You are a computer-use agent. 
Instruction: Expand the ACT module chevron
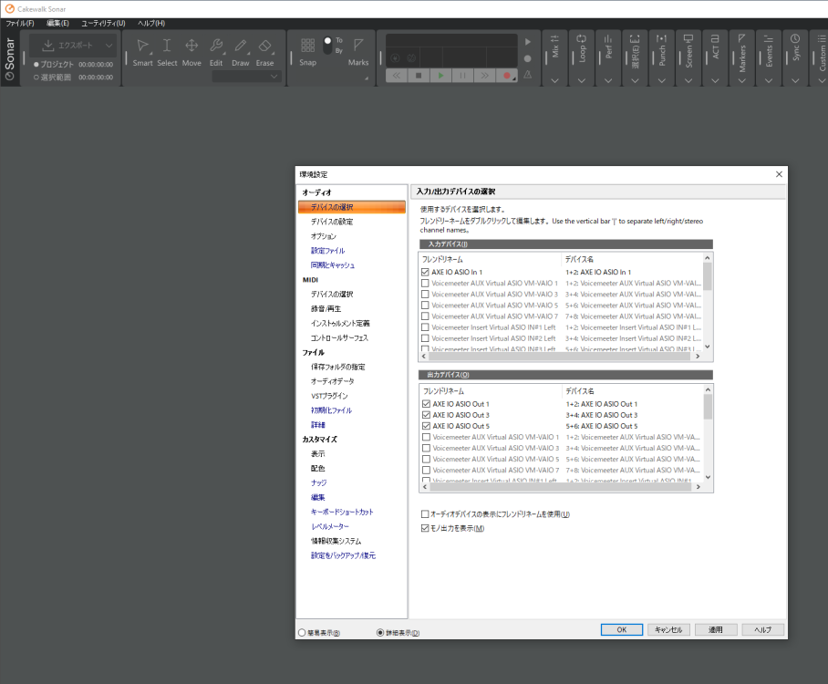pos(715,81)
